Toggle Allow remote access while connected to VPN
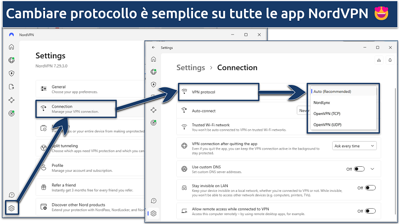This screenshot has width=399, height=224. point(370,211)
